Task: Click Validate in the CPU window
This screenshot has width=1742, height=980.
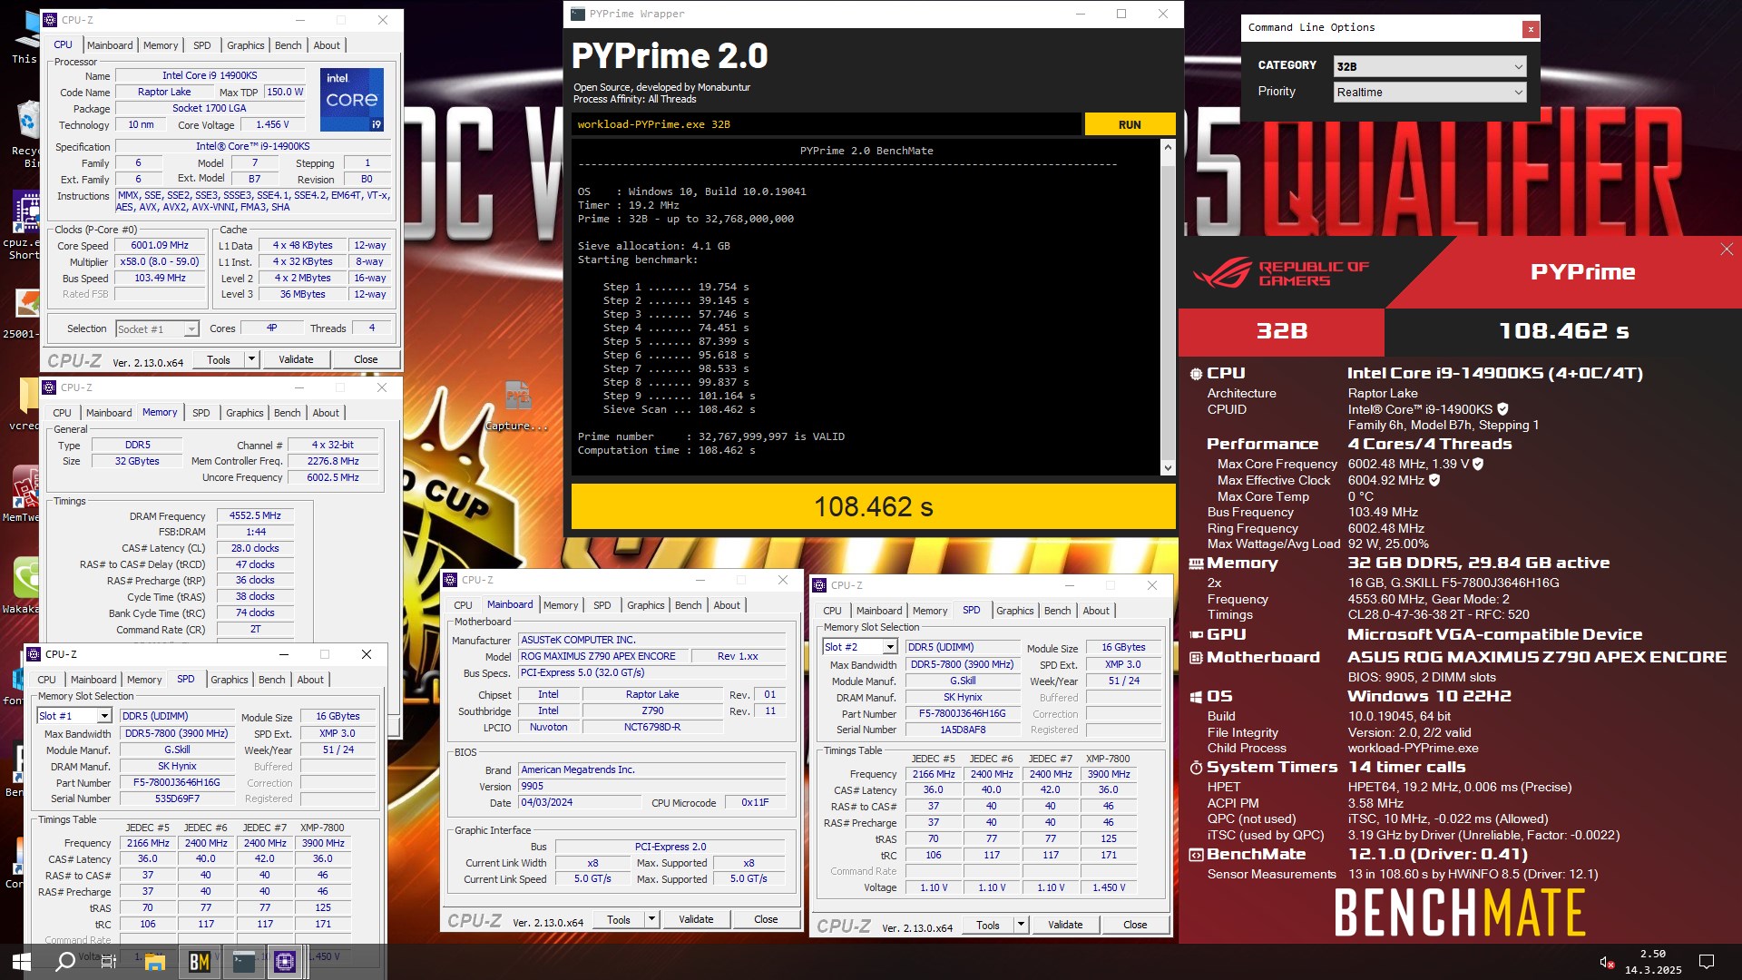Action: 296,359
